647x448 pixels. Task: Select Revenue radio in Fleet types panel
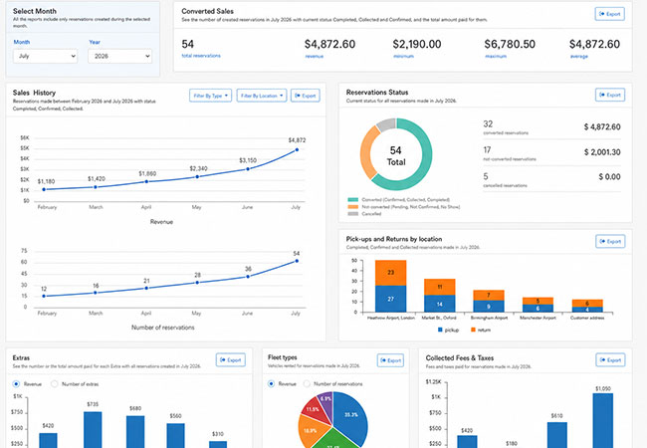tap(271, 383)
